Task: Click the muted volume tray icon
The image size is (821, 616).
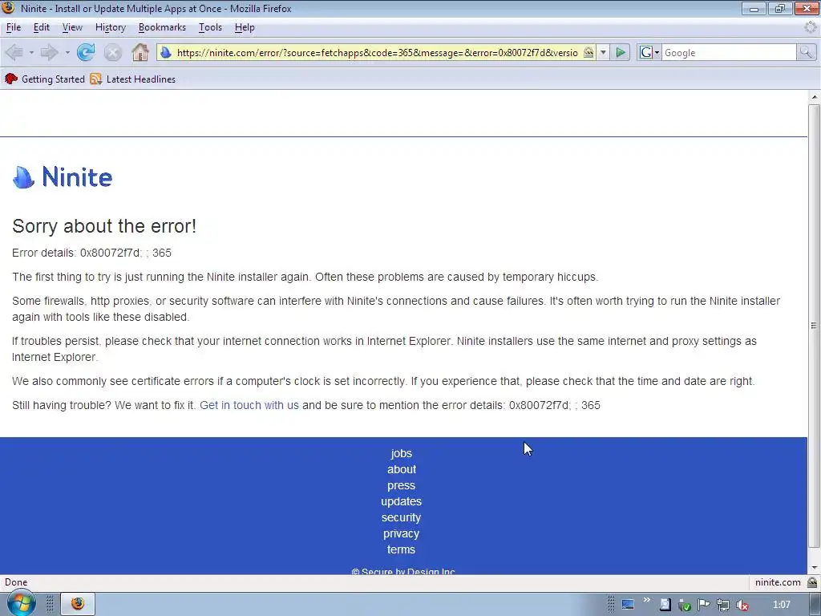Action: (x=742, y=605)
